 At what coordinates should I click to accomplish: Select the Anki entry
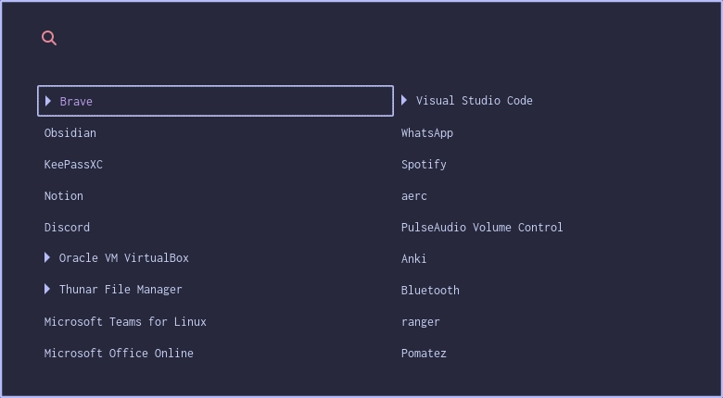coord(414,259)
